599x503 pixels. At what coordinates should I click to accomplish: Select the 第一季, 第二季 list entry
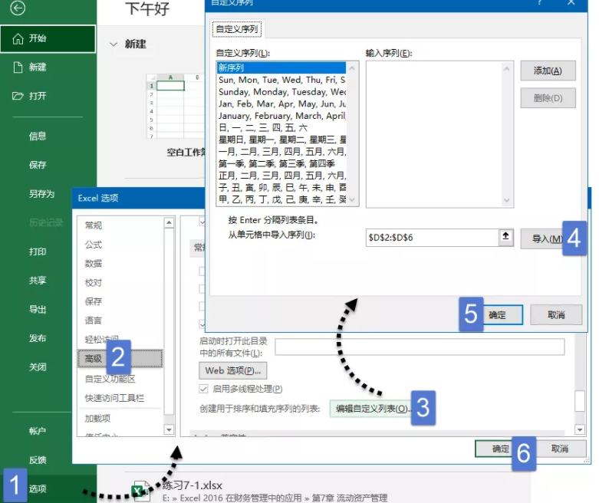coord(281,163)
